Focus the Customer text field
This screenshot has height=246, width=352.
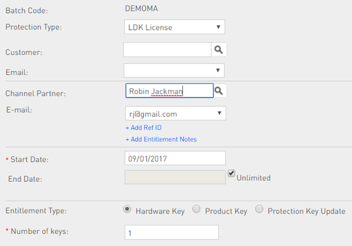167,49
